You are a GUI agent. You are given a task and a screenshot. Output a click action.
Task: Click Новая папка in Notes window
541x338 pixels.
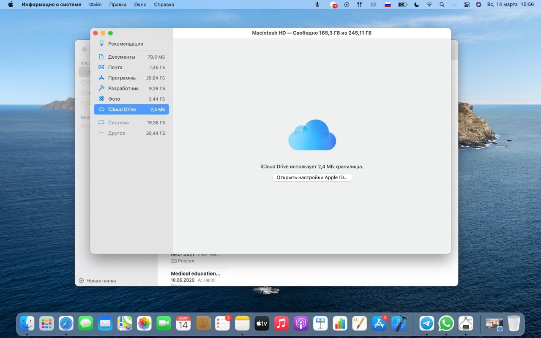97,281
